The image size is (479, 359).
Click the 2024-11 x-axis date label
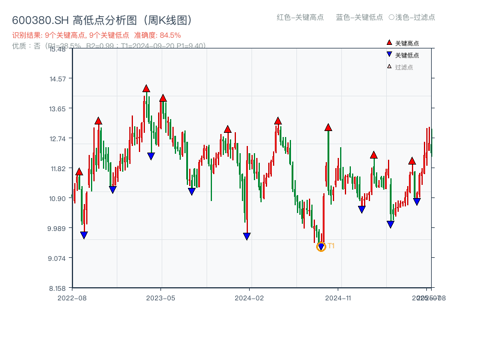click(338, 298)
